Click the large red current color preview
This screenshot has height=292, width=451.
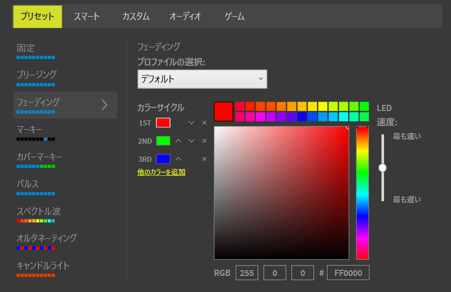224,112
